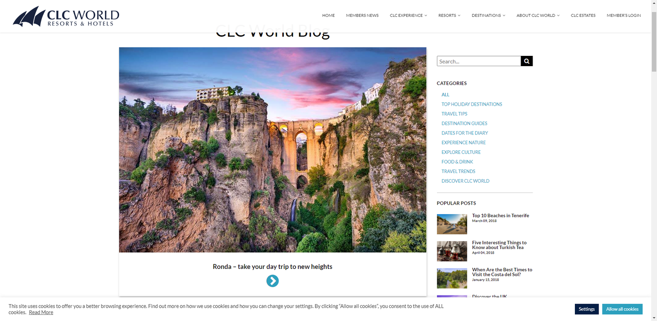This screenshot has width=657, height=321.
Task: Click the search magnifier icon button
Action: [x=526, y=61]
